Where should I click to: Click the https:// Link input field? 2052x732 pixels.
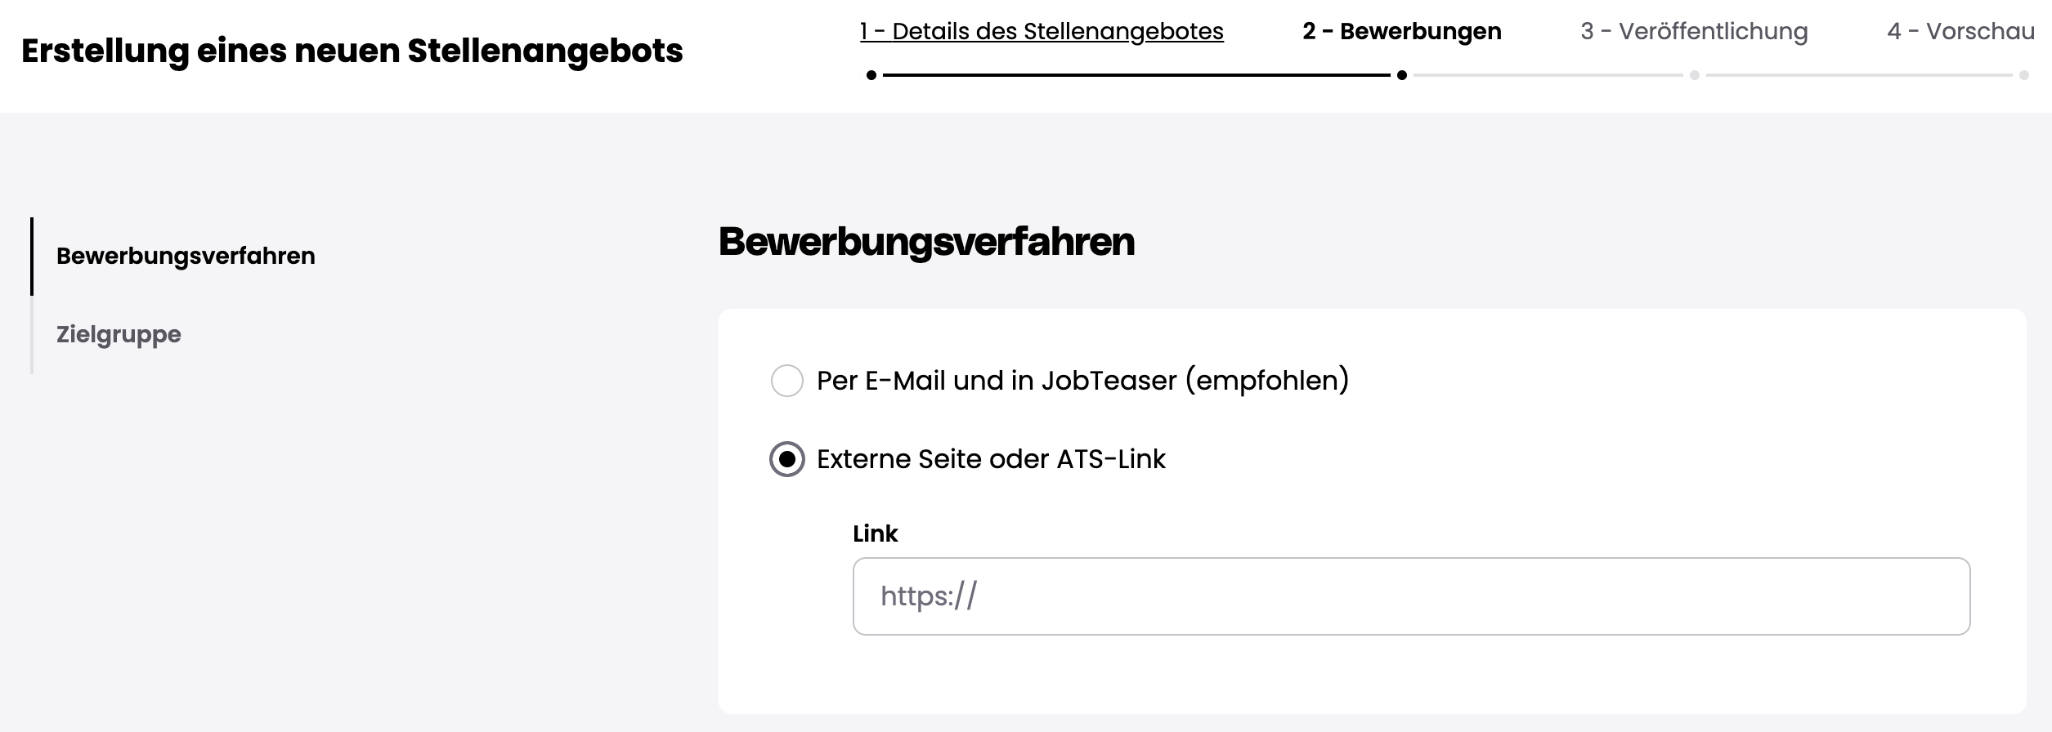(1411, 596)
